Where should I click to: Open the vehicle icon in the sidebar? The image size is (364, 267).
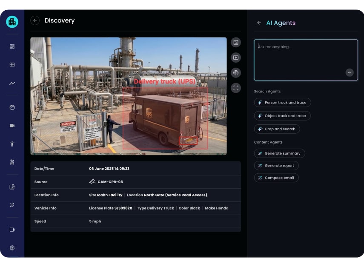tap(12, 162)
